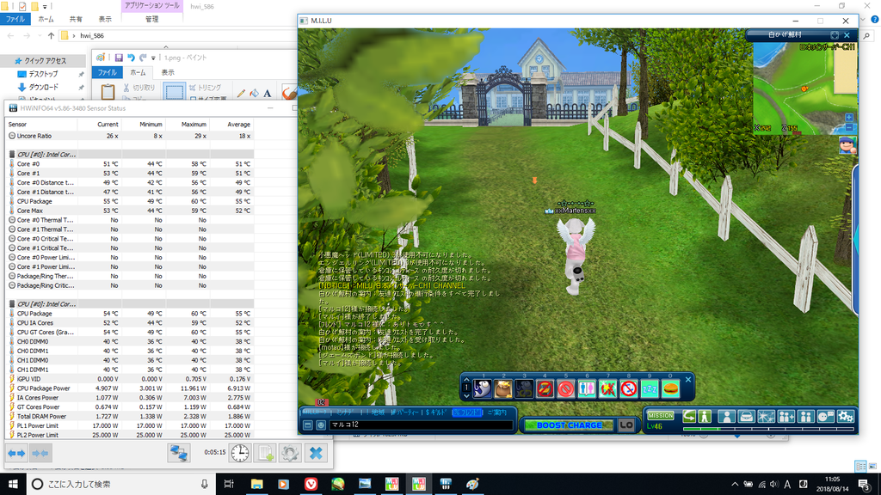Click the network computers icon in HWiNFO
Screen dimensions: 881x495
point(179,453)
